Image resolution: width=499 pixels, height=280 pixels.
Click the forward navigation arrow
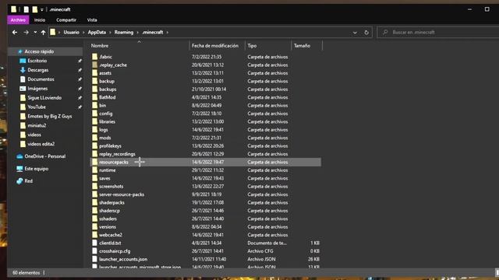(26, 33)
